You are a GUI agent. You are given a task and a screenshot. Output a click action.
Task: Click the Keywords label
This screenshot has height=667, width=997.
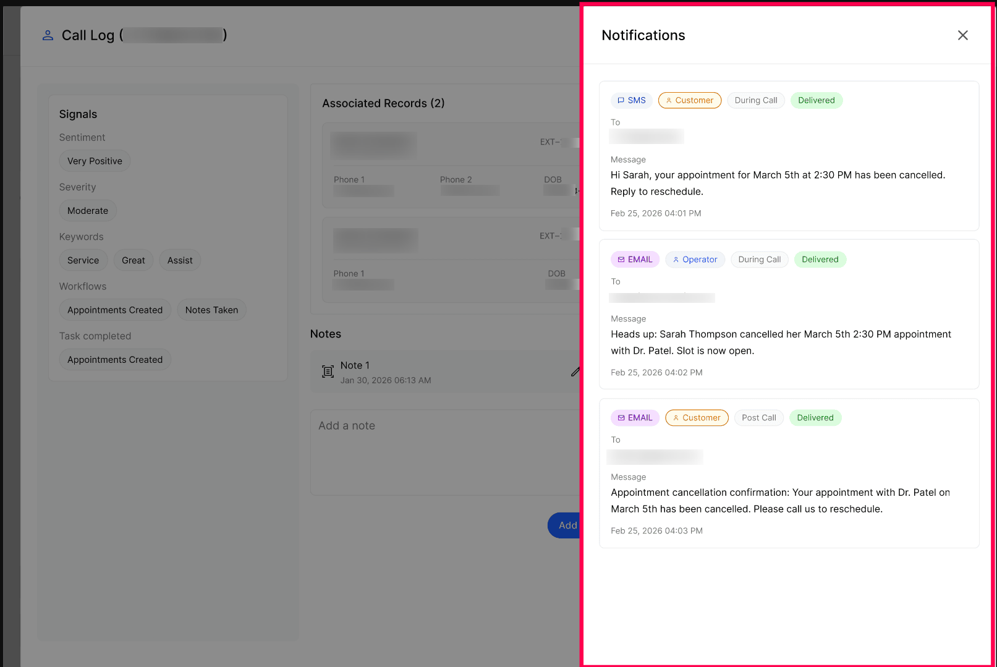tap(82, 237)
